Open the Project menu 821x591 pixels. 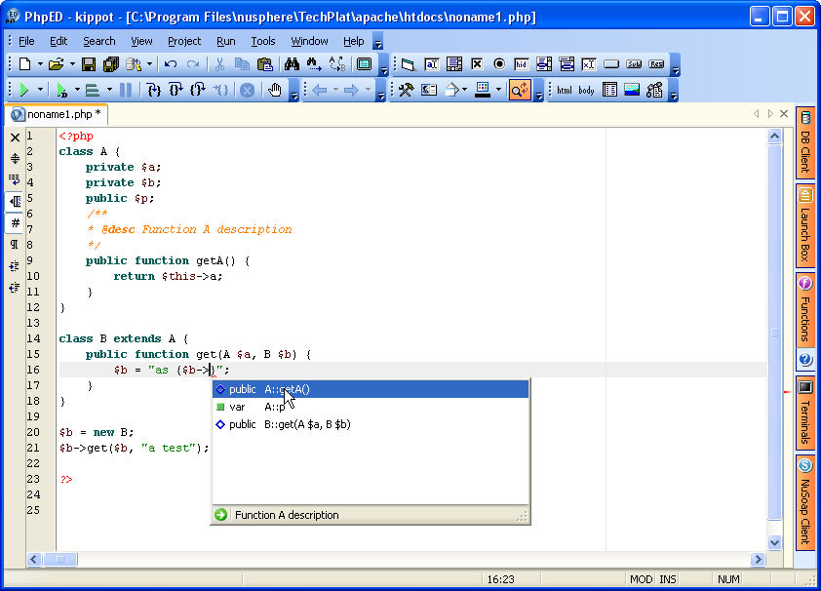click(183, 41)
